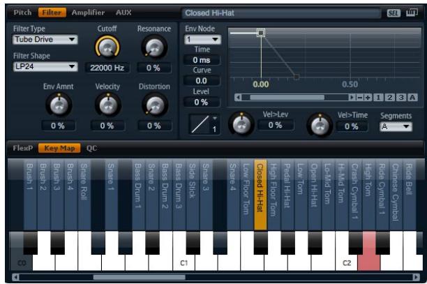Select the Key Map tab
427x284 pixels.
click(59, 148)
